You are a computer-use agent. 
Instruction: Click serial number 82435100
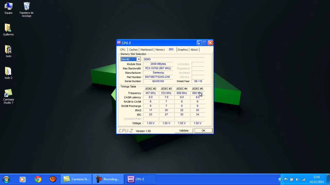pyautogui.click(x=158, y=81)
